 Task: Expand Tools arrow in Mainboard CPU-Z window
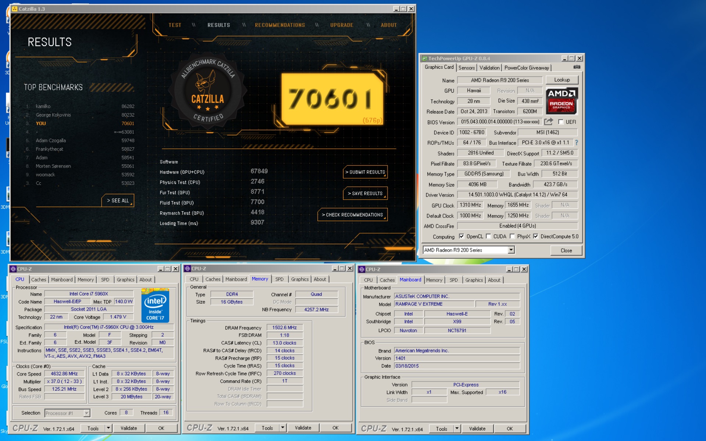coord(457,429)
